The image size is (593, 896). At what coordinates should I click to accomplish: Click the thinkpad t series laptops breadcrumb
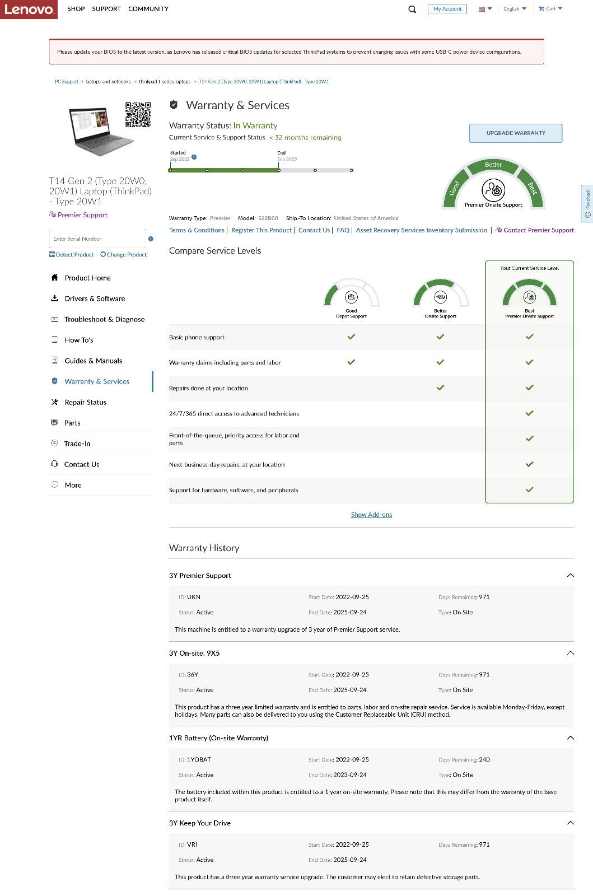[x=165, y=82]
